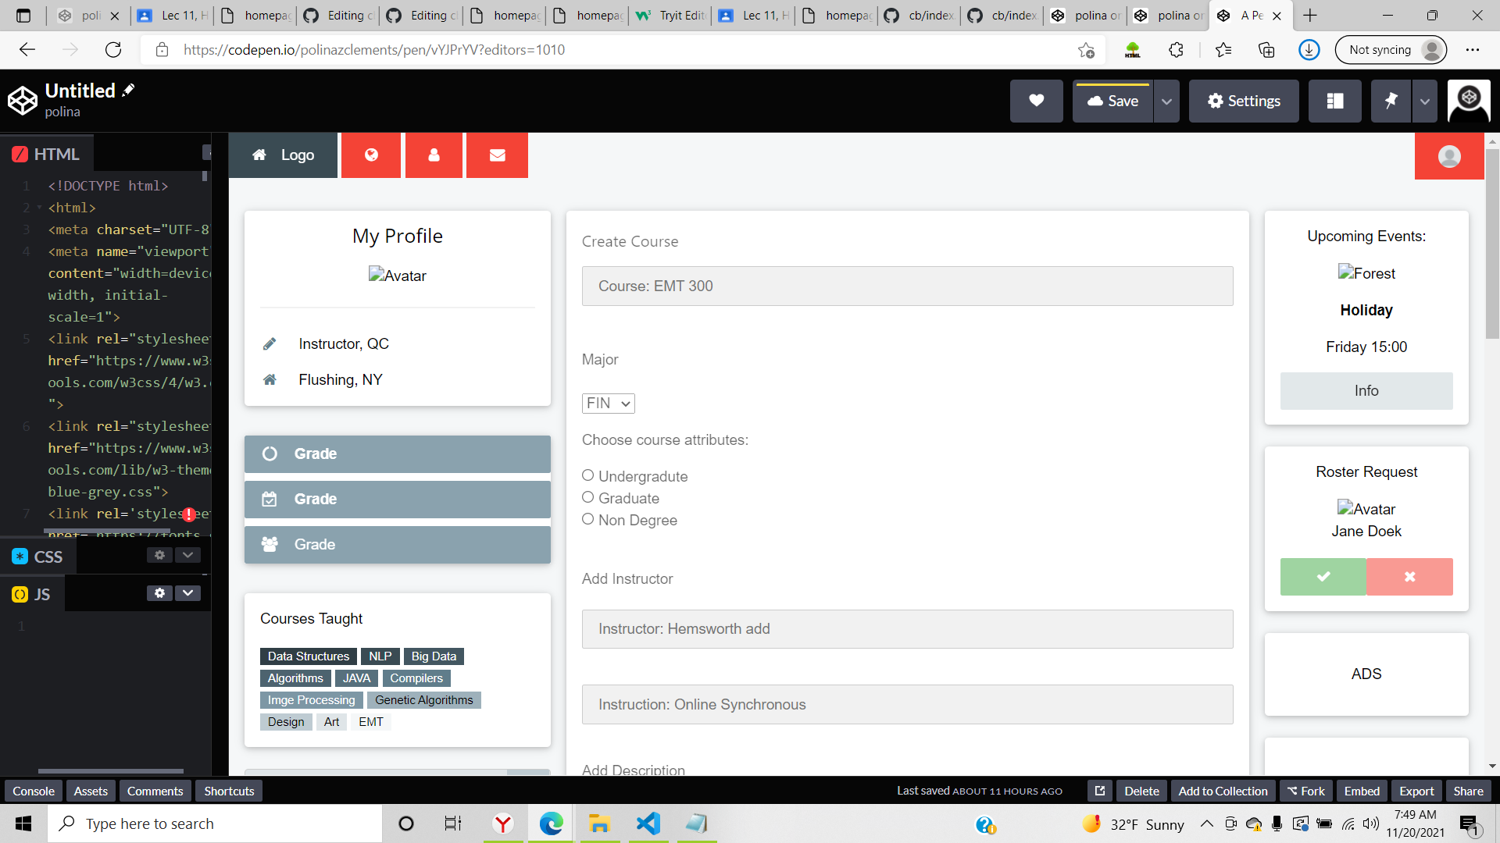Select the Graduate radio button
1500x843 pixels.
588,497
